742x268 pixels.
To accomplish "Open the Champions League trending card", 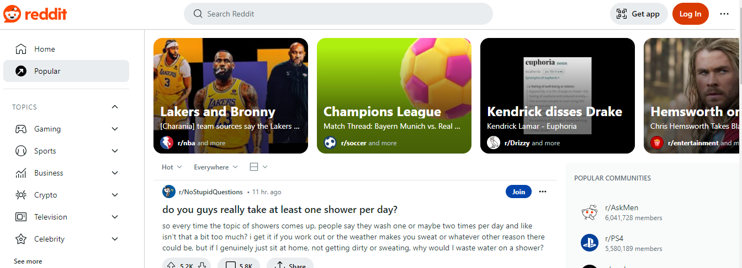I will coord(394,95).
